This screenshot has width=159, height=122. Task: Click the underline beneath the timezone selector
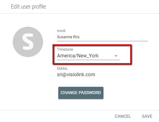click(88, 60)
